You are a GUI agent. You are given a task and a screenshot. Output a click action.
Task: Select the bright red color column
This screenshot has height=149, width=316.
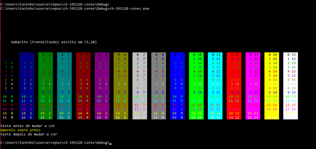pyautogui.click(x=234, y=86)
